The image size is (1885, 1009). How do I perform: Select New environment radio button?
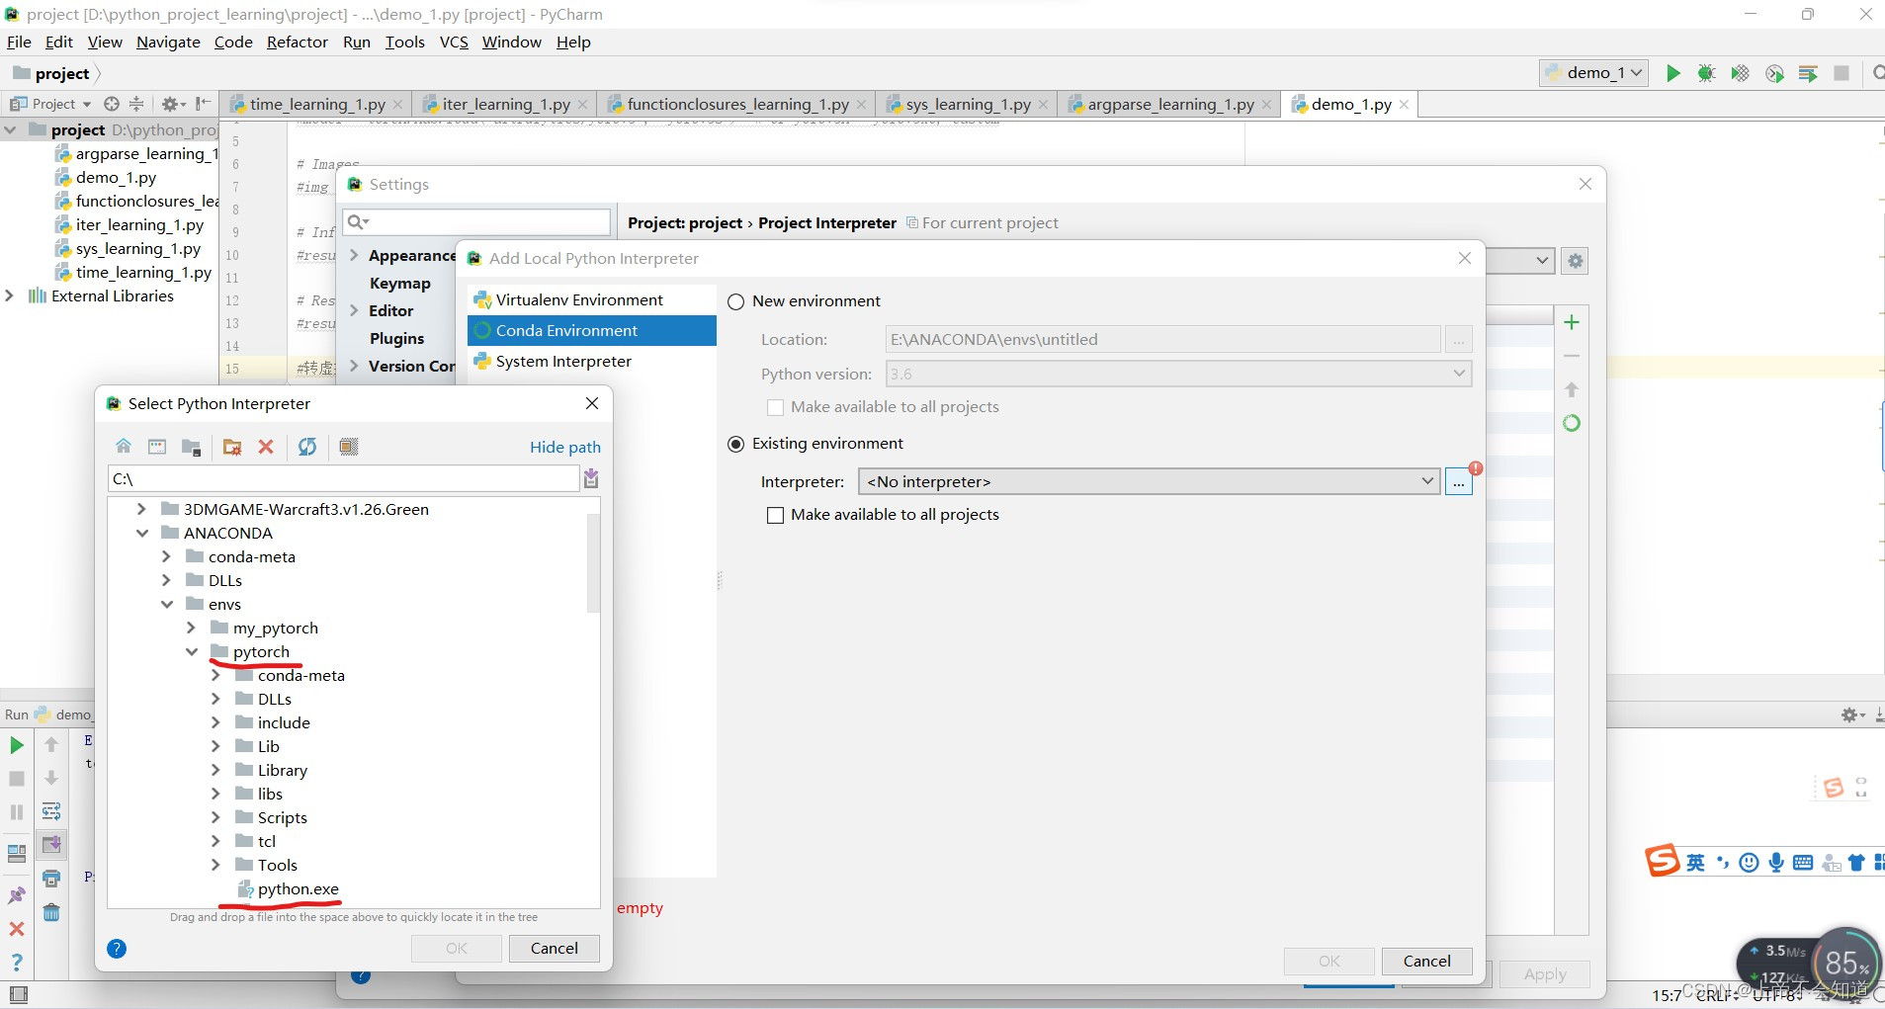pyautogui.click(x=736, y=302)
